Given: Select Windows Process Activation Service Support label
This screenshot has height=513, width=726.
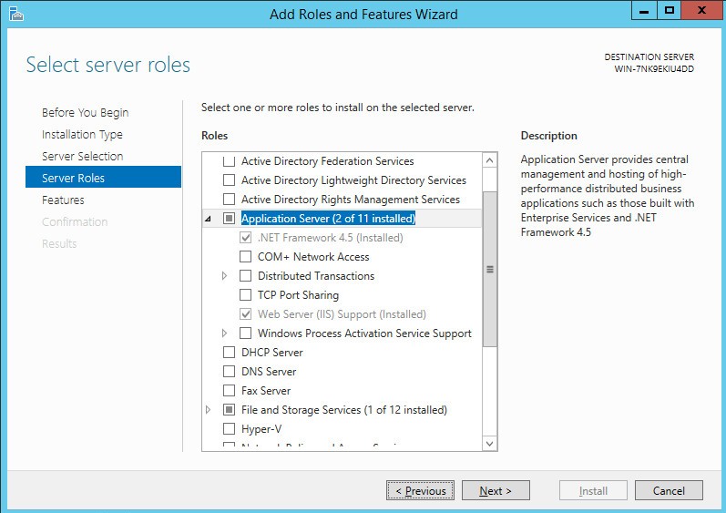Looking at the screenshot, I should click(x=364, y=333).
